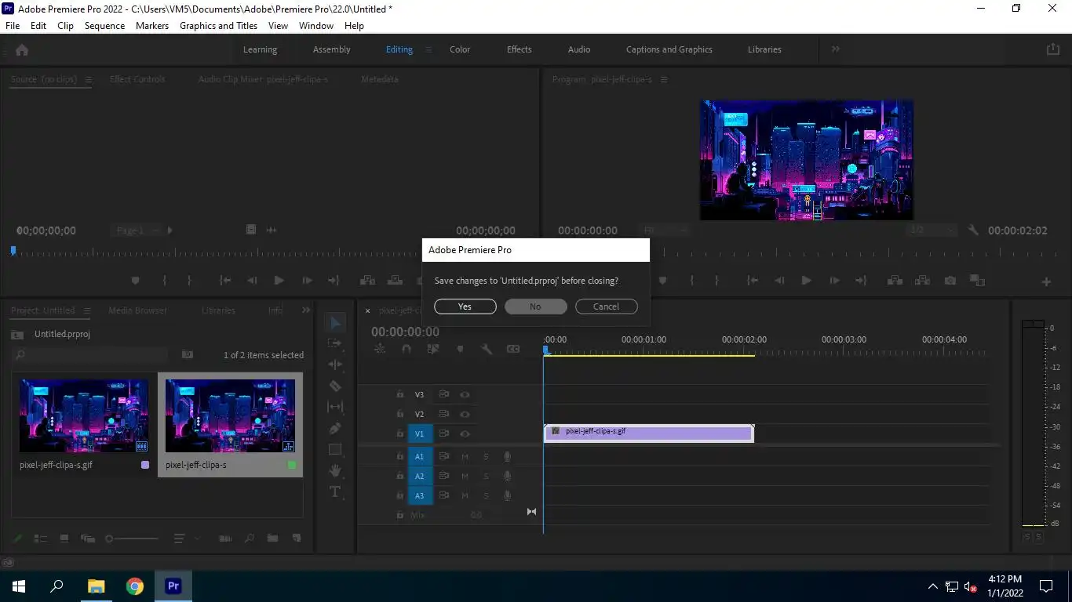1072x602 pixels.
Task: Open the Program monitor zoom level dropdown
Action: 665,230
